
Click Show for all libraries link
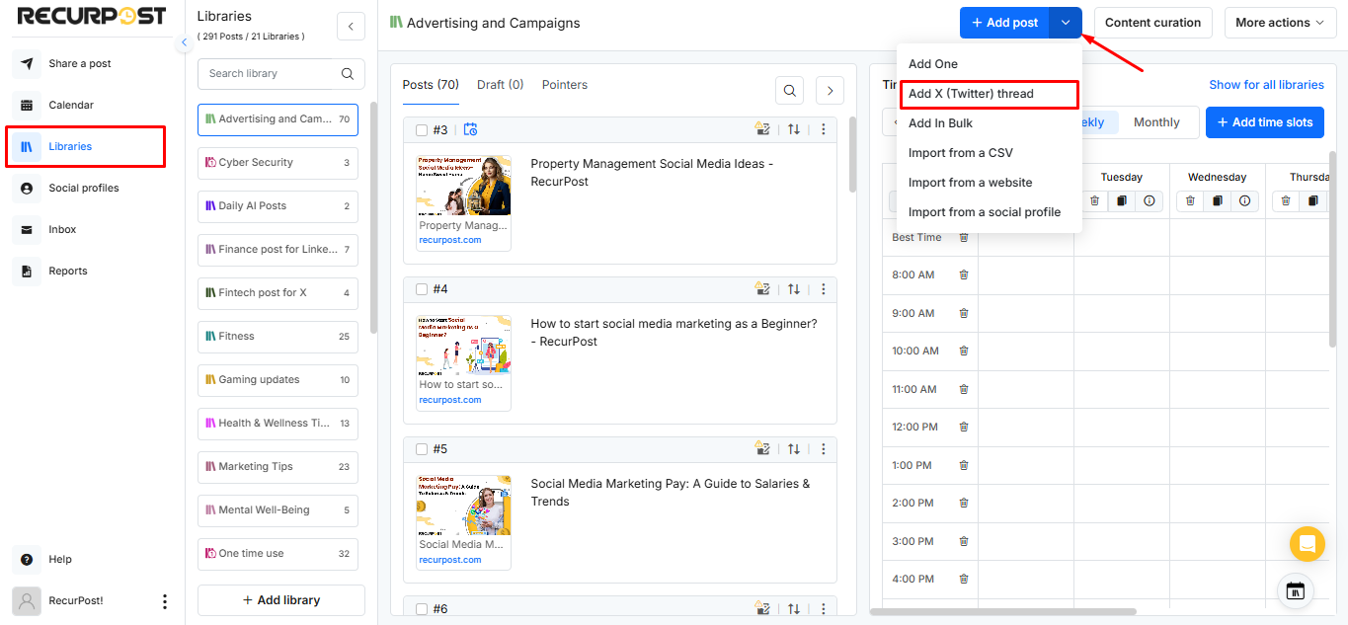pos(1266,85)
